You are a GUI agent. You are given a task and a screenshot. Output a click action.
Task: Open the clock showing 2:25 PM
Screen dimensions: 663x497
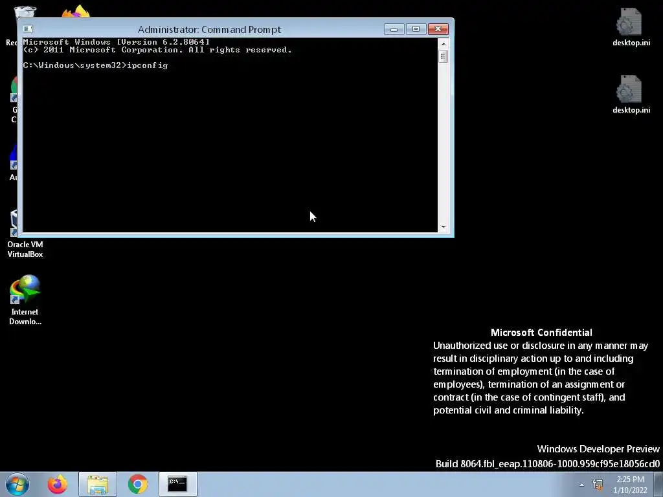pos(630,485)
